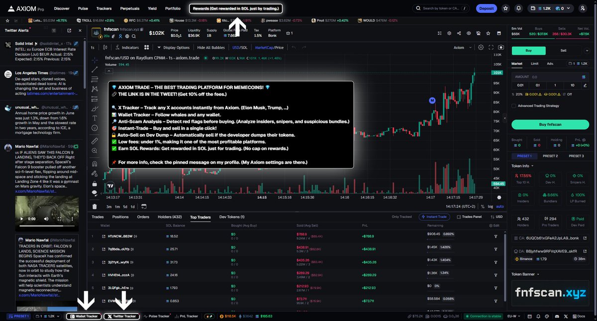The height and width of the screenshot is (321, 597).
Task: Select the emoji sticker tool
Action: coord(95,128)
